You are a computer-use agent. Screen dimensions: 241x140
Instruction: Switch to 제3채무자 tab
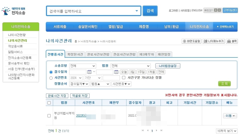(x=147, y=54)
